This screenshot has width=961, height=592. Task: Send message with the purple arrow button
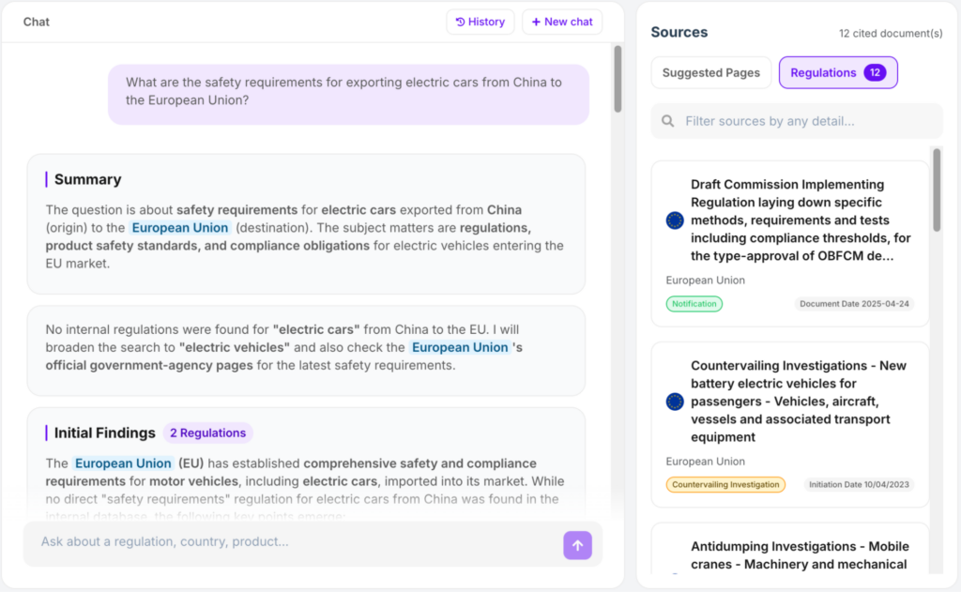[577, 545]
